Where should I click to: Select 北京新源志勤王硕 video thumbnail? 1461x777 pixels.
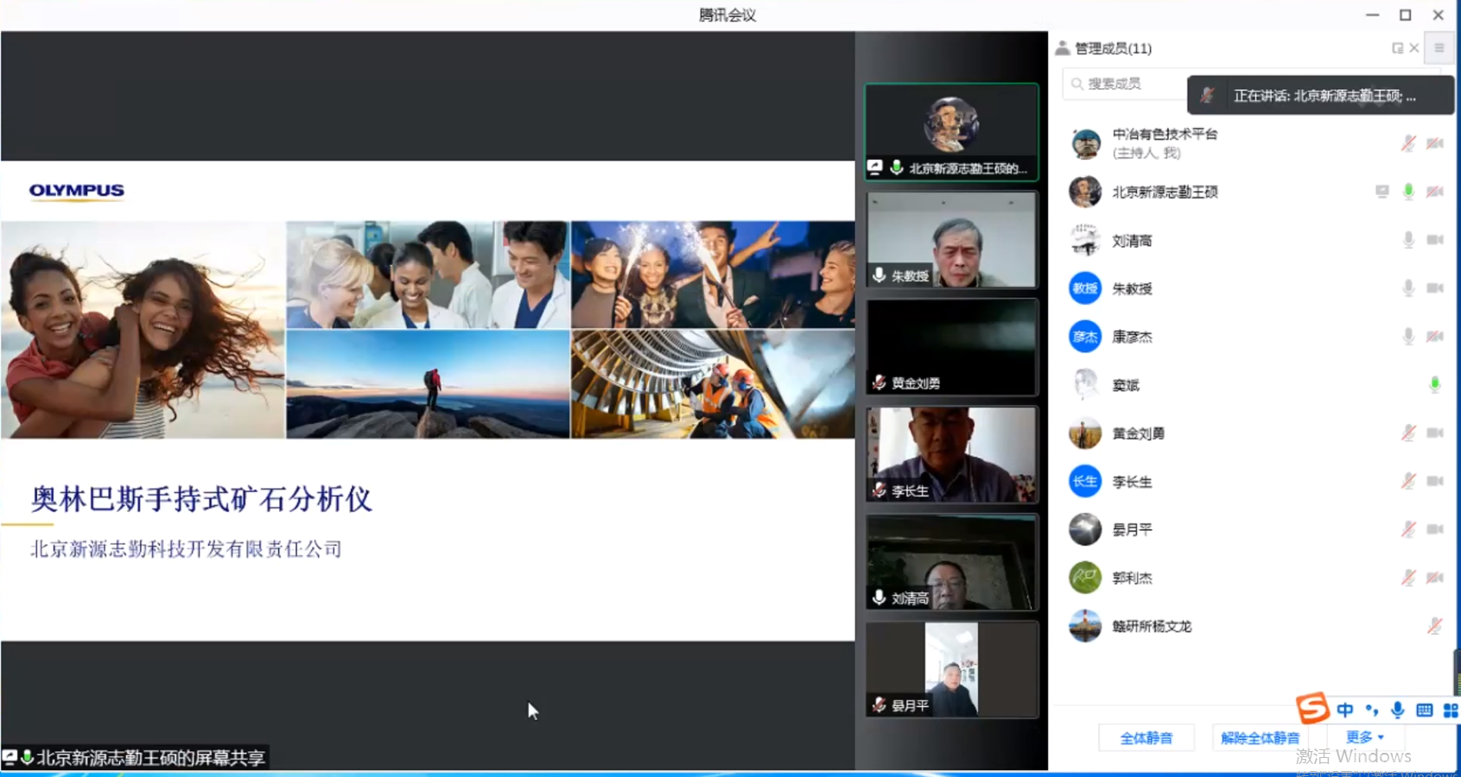[951, 132]
